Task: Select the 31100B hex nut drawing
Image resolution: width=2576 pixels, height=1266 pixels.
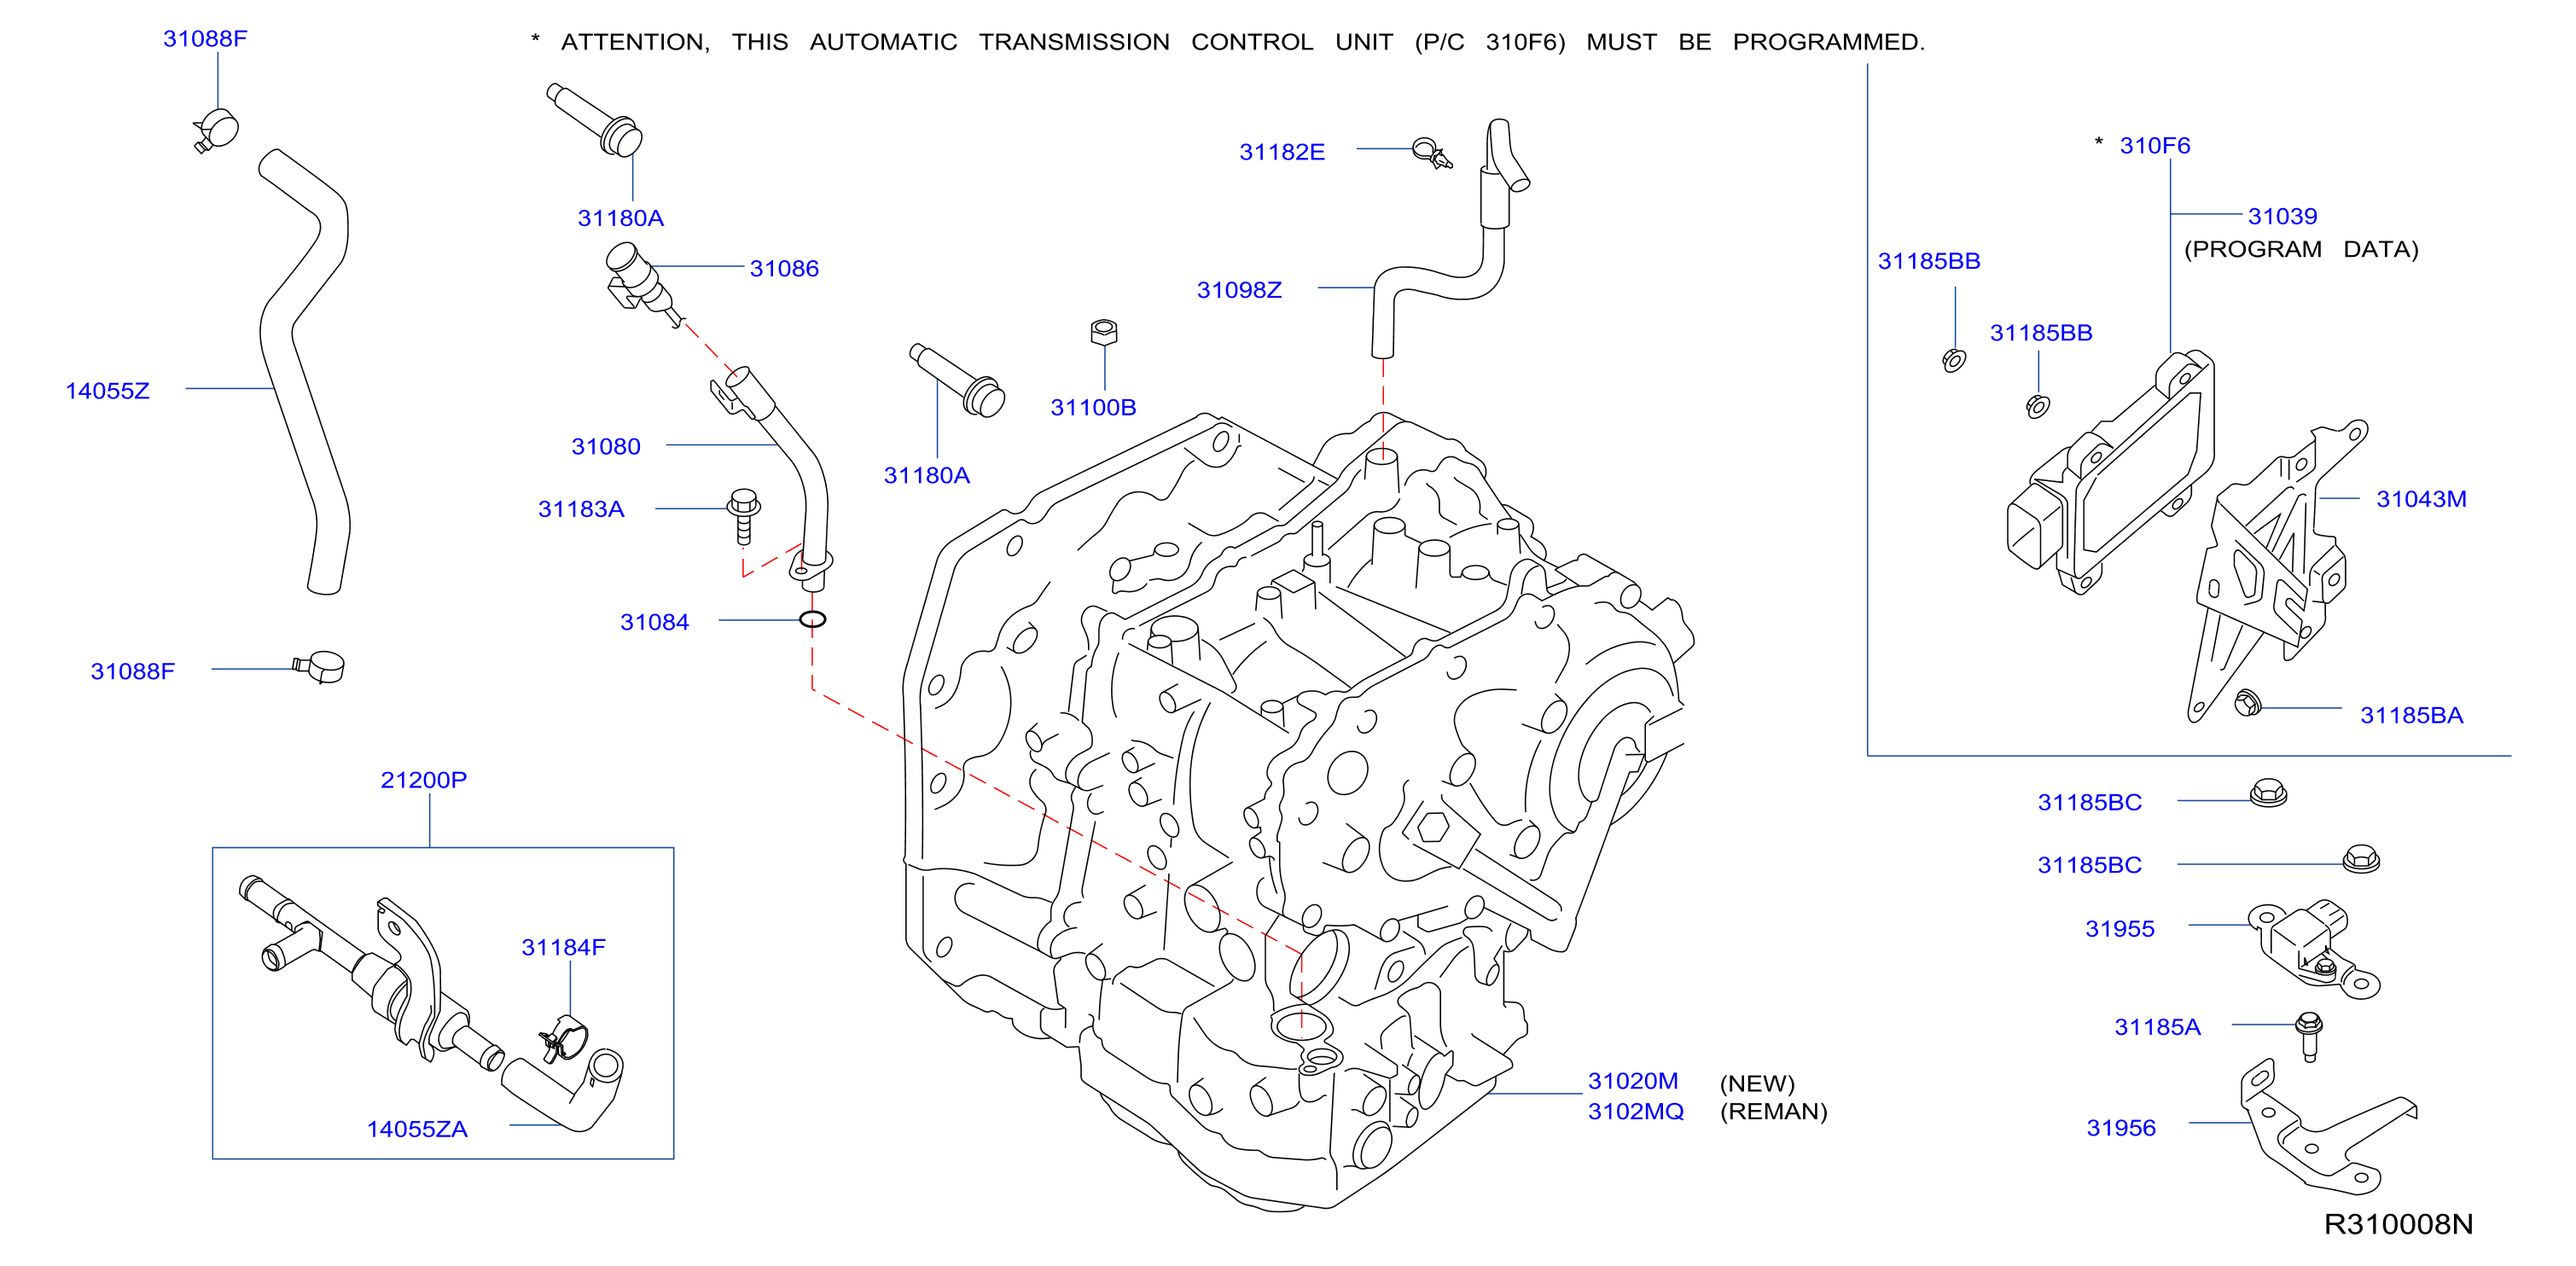Action: (x=1103, y=332)
